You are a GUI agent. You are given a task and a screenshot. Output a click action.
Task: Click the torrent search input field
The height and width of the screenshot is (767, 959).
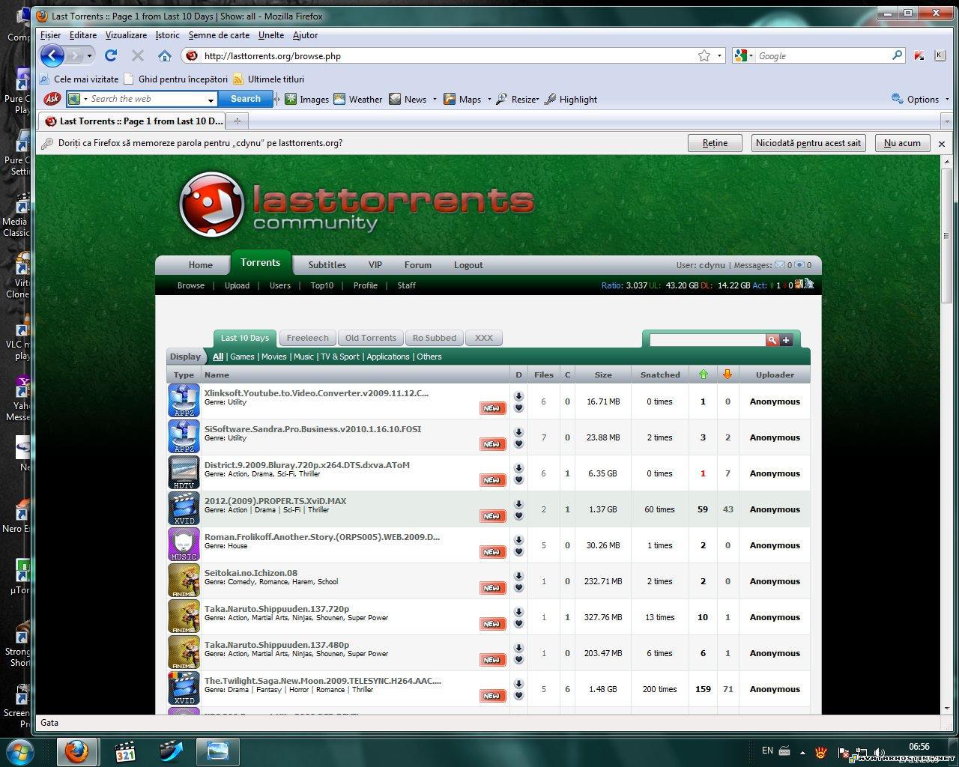click(707, 340)
